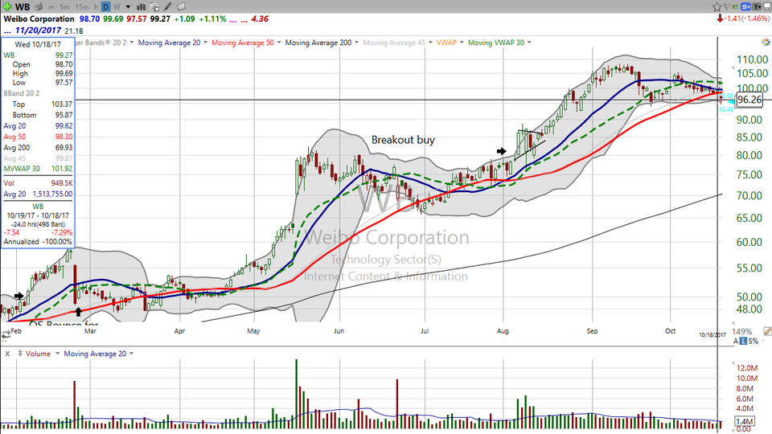The height and width of the screenshot is (434, 772).
Task: Click the MVWAP 30 value in data box
Action: click(x=62, y=168)
